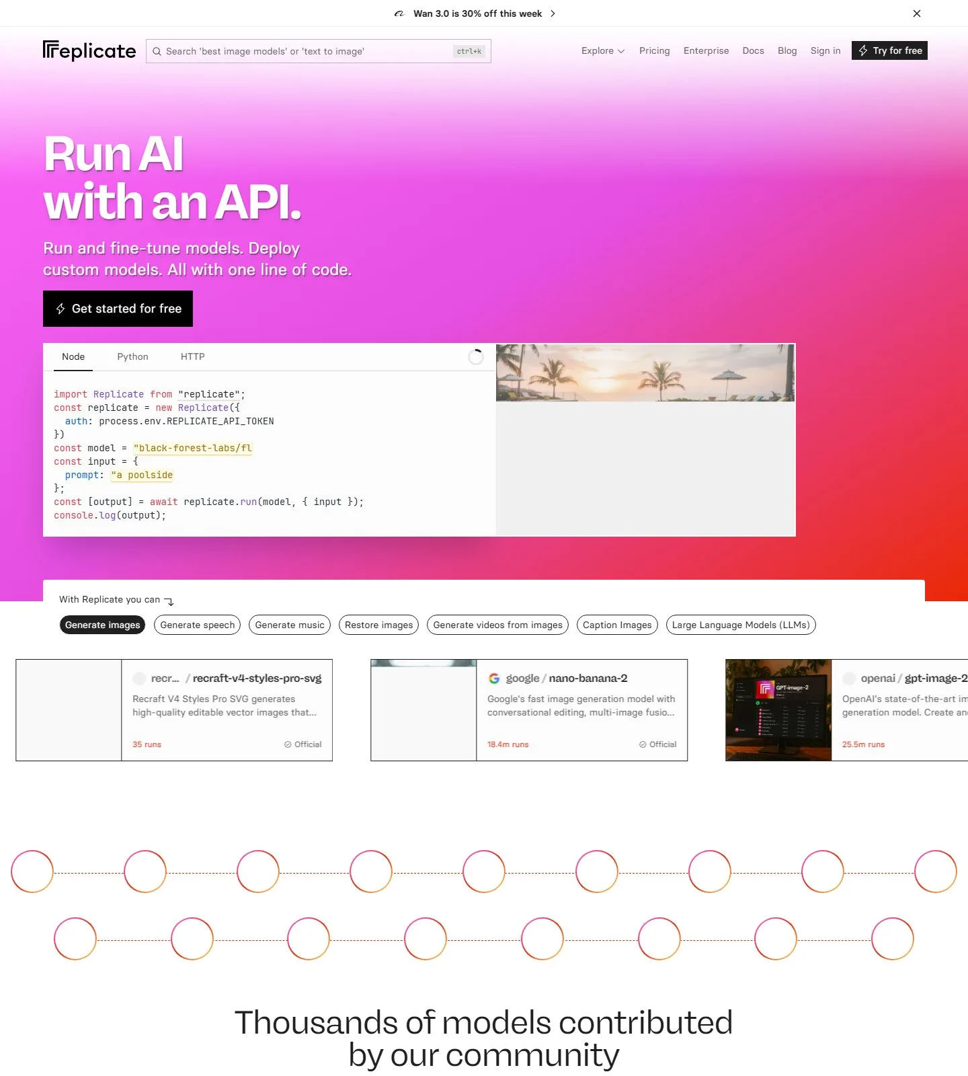Click the gpt-image-2 thumbnail image
This screenshot has width=968, height=1076.
click(x=778, y=710)
